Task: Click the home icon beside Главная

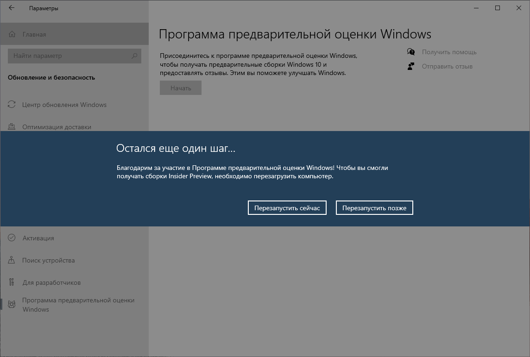Action: pyautogui.click(x=12, y=34)
